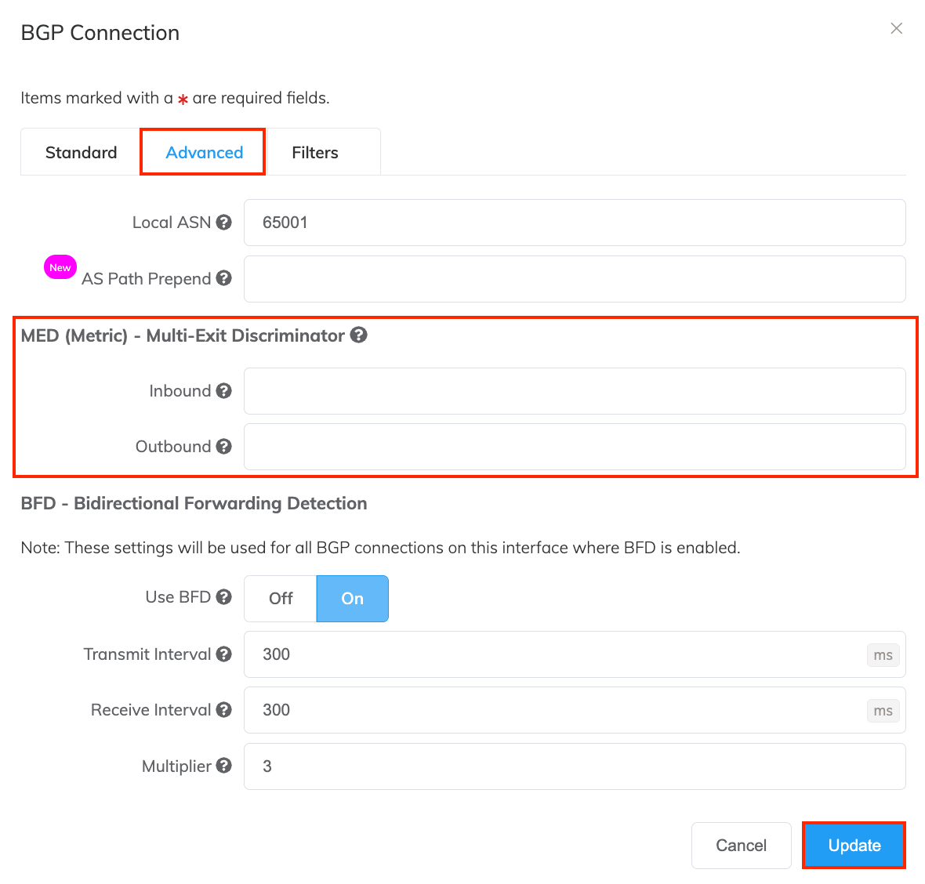The image size is (925, 884).
Task: Open the AS Path Prepend help tooltip icon
Action: point(223,277)
